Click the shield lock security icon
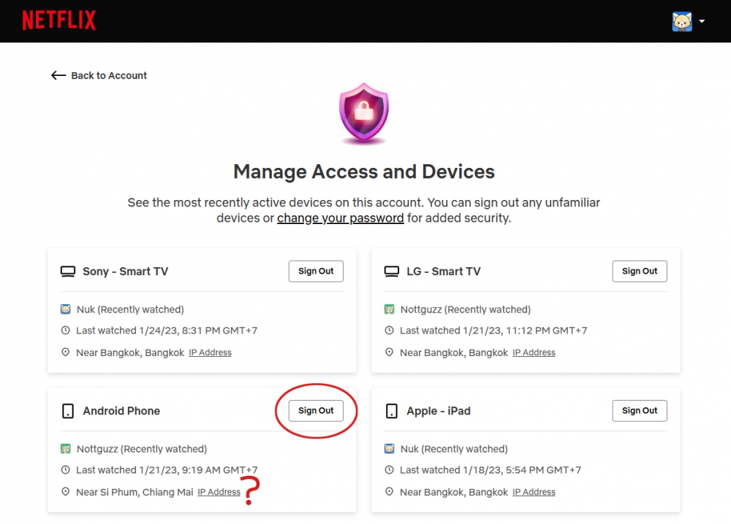 point(363,112)
